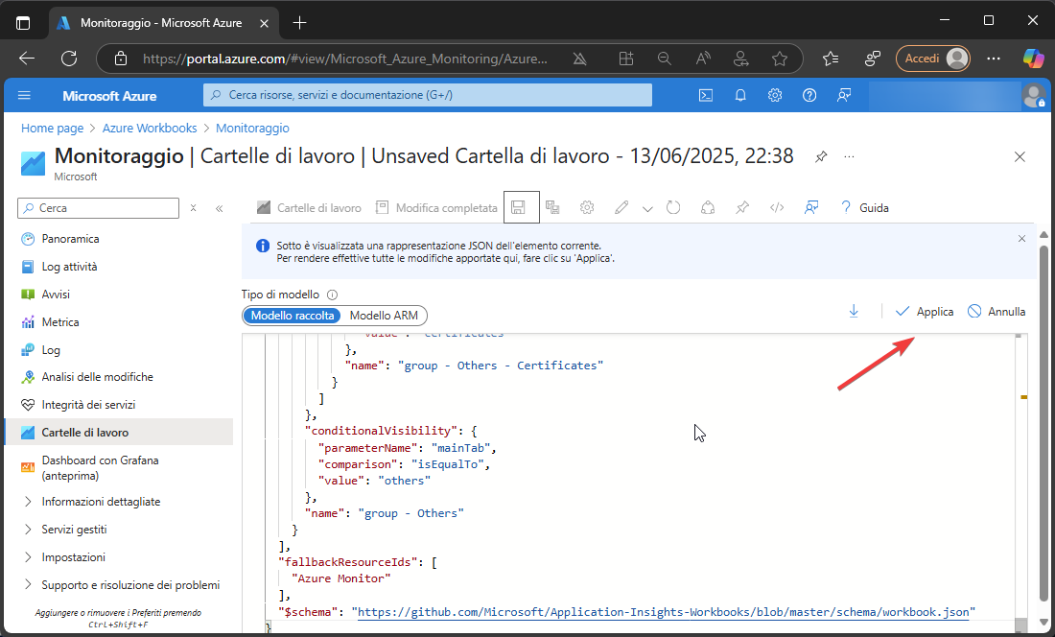Screen dimensions: 1055x637
Task: Open the notifications bell
Action: [x=740, y=95]
